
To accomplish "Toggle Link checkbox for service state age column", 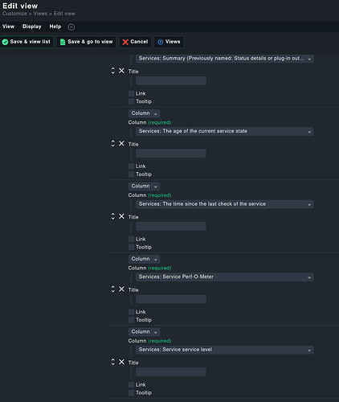I will tap(131, 166).
